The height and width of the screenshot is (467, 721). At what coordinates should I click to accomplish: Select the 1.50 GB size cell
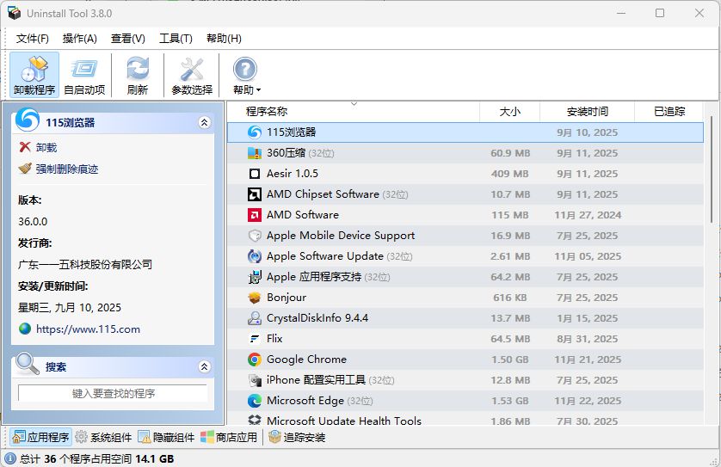click(x=510, y=359)
